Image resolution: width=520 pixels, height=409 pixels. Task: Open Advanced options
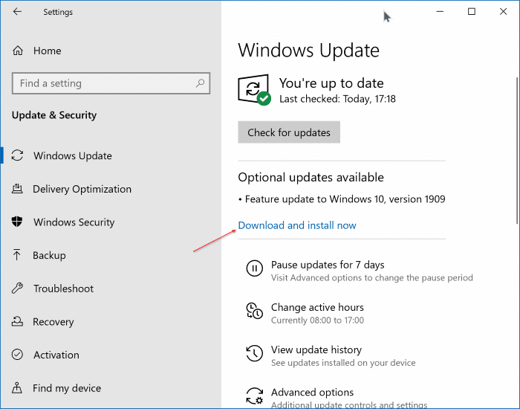point(313,393)
